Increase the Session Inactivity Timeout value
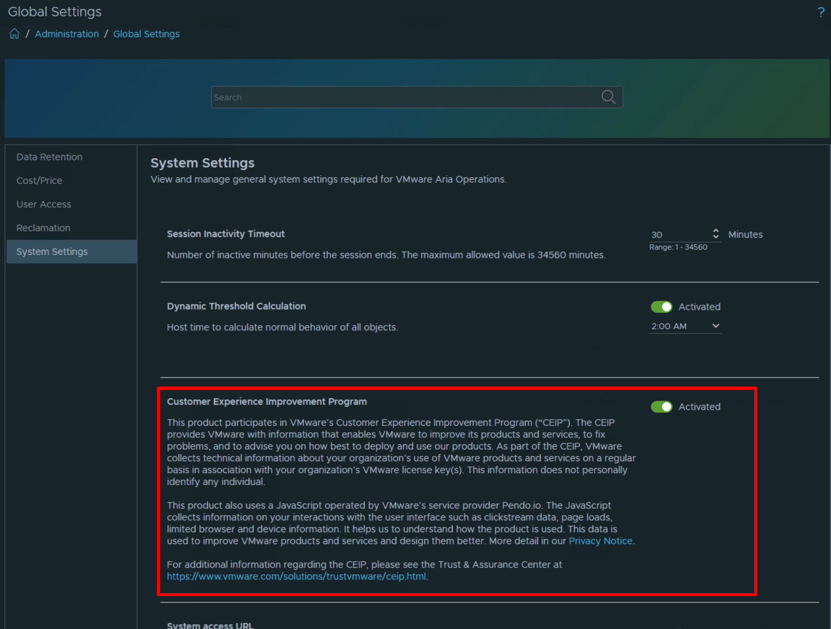Image resolution: width=831 pixels, height=629 pixels. click(716, 231)
